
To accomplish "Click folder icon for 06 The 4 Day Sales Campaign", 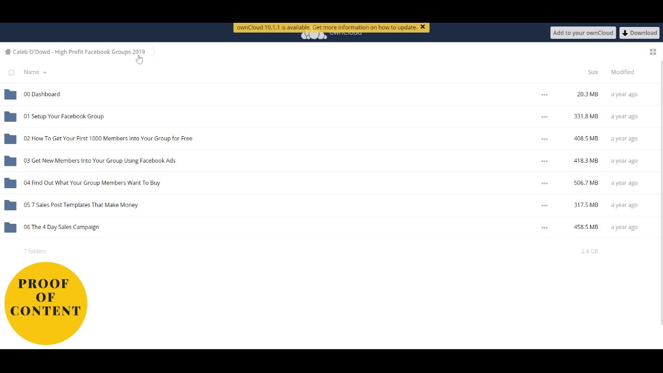I will tap(10, 227).
